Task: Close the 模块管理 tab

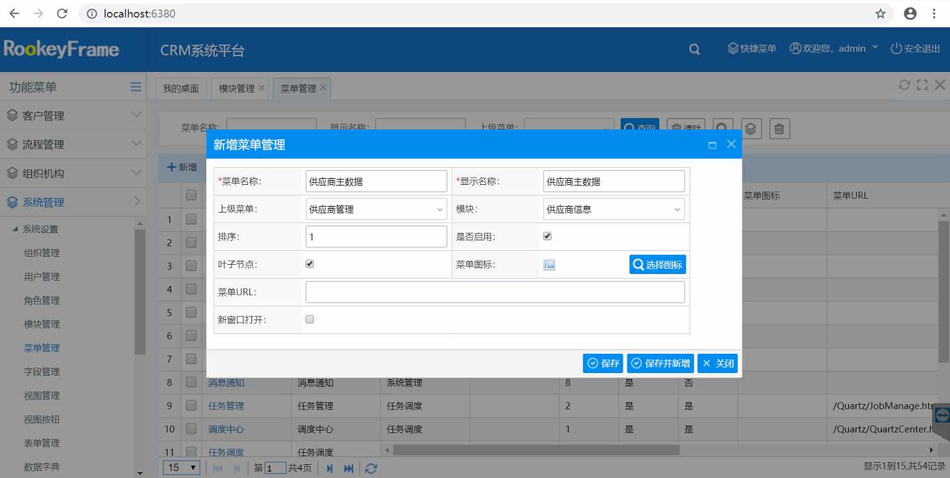Action: (261, 88)
